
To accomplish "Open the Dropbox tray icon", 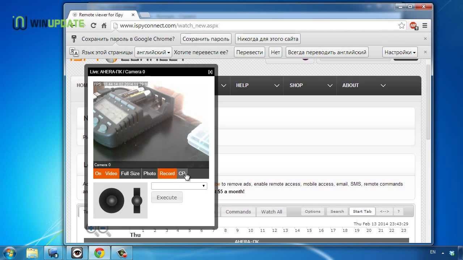I will [452, 253].
